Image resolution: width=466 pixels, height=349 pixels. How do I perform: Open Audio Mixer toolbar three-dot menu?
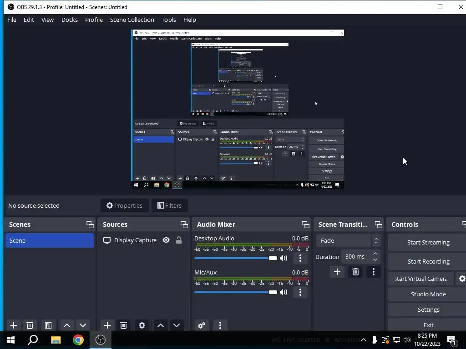[x=220, y=325]
